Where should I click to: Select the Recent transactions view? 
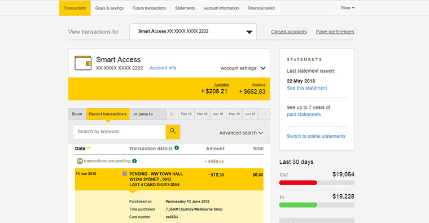[x=108, y=114]
